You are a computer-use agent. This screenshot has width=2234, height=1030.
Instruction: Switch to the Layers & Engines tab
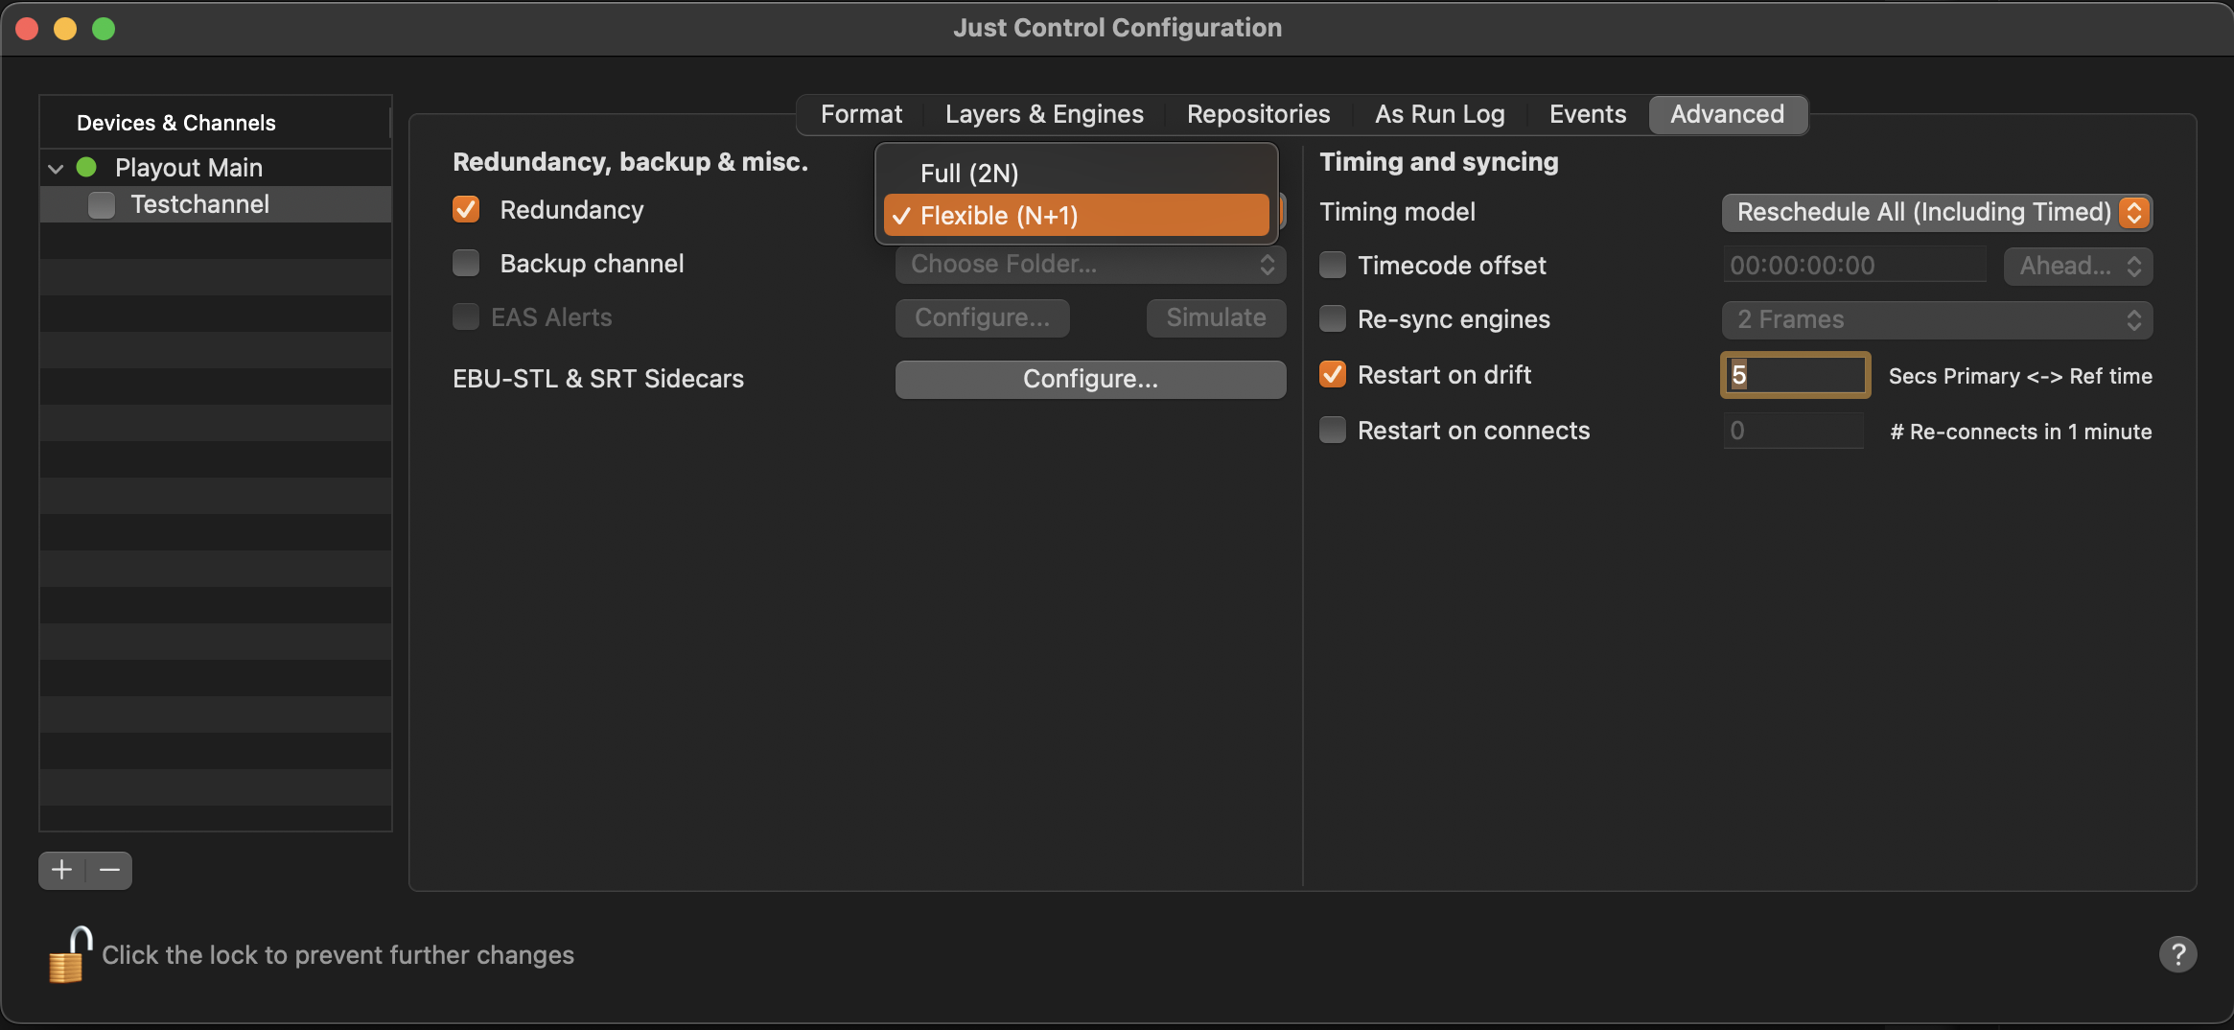coord(1044,114)
